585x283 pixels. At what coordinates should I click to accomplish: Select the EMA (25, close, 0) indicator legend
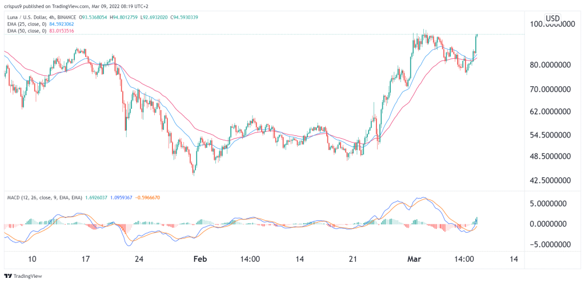26,24
